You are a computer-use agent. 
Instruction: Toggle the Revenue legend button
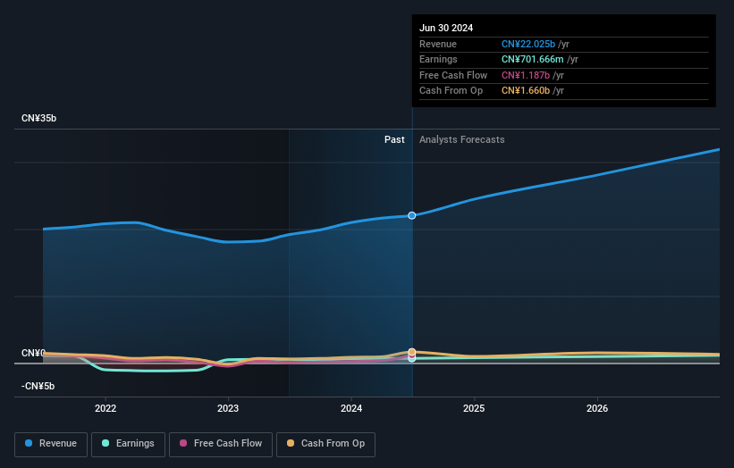[51, 444]
